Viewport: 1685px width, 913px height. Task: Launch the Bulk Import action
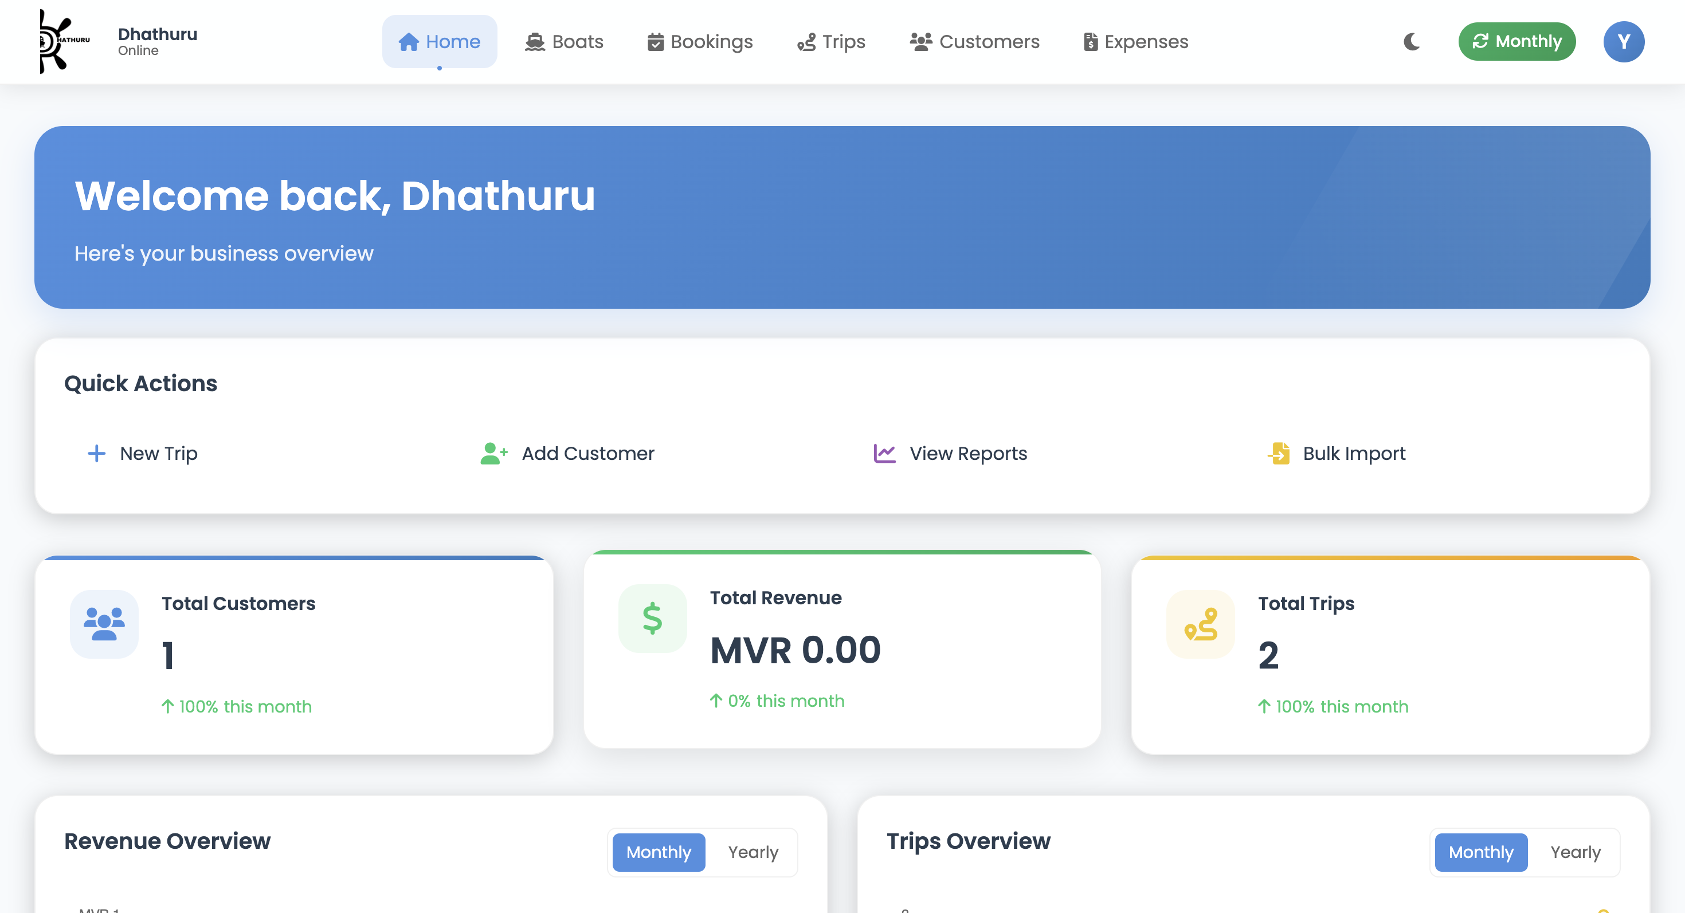pos(1337,454)
